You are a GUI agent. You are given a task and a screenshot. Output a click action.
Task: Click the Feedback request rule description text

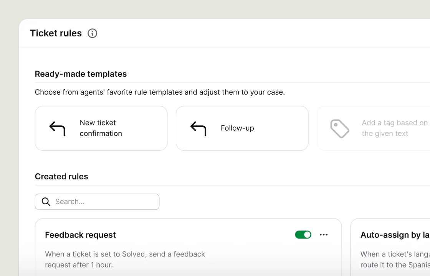click(125, 260)
